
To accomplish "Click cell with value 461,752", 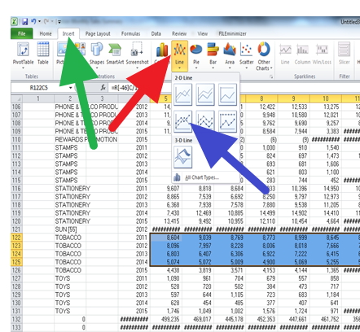I will click(326, 319).
